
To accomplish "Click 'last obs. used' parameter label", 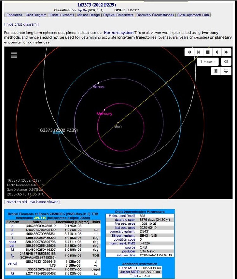I will 125,228.
